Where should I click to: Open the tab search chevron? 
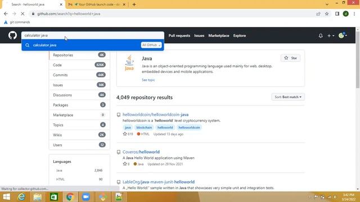click(x=327, y=4)
